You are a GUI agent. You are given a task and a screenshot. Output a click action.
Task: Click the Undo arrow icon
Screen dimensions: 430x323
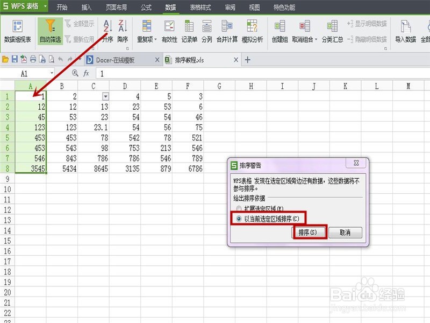[61, 59]
